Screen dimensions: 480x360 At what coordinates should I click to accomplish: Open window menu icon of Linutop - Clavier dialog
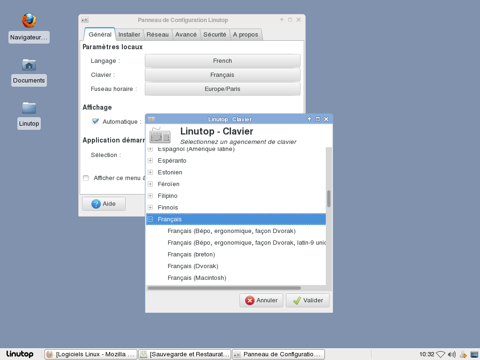[151, 119]
